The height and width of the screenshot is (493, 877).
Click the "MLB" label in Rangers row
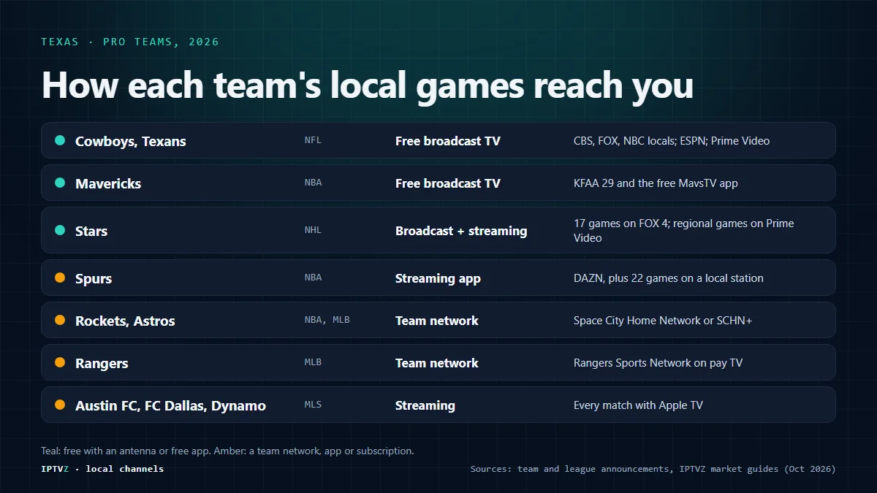pyautogui.click(x=313, y=362)
